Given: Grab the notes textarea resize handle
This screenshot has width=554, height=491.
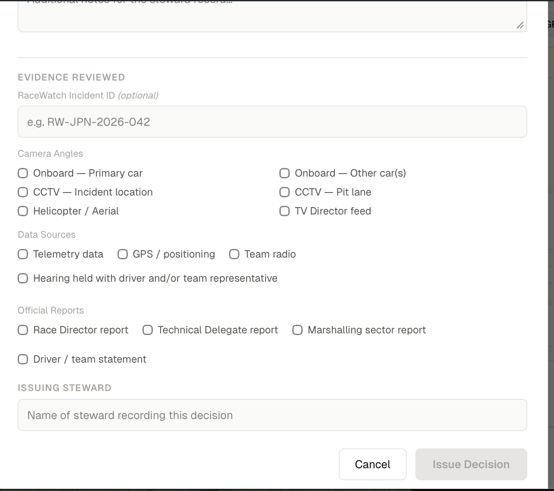Looking at the screenshot, I should 520,25.
